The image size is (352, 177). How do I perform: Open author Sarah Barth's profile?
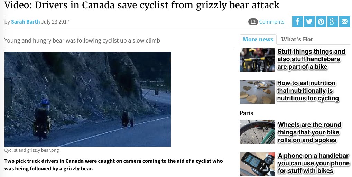tap(26, 22)
